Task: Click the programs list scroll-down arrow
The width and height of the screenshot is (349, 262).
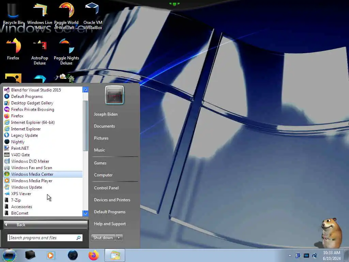Action: pyautogui.click(x=86, y=213)
